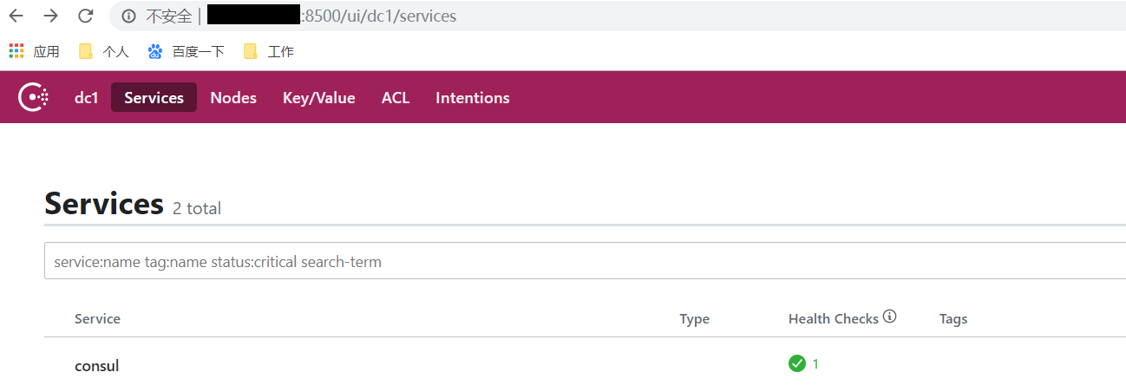1126x392 pixels.
Task: Focus the services search filter field
Action: tap(585, 261)
